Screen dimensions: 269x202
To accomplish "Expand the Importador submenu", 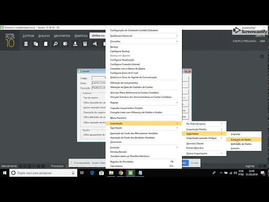I will click(x=204, y=134).
